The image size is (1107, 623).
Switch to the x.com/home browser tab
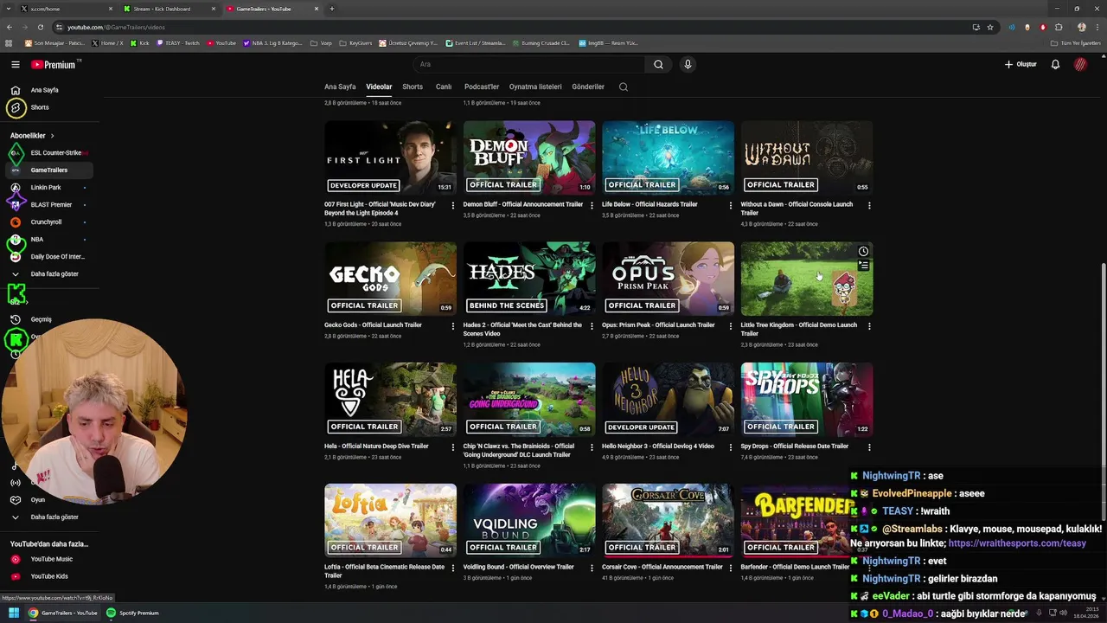[x=65, y=9]
